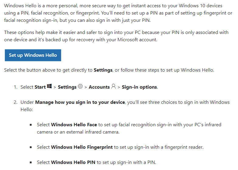Click the Windows Start logo icon
The image size is (238, 170).
50,87
